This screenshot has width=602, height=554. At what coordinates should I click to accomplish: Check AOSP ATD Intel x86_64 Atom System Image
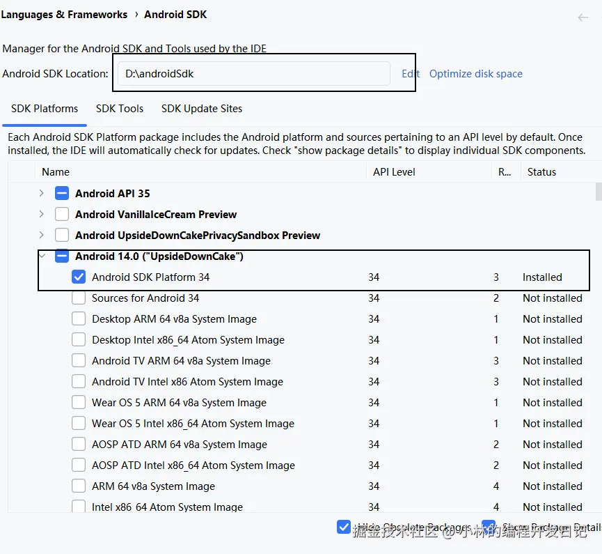(x=79, y=465)
